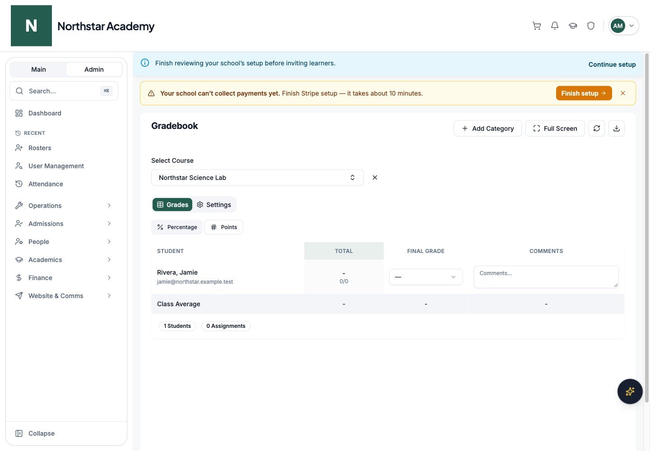Click Add Category button
Image resolution: width=650 pixels, height=451 pixels.
click(487, 129)
